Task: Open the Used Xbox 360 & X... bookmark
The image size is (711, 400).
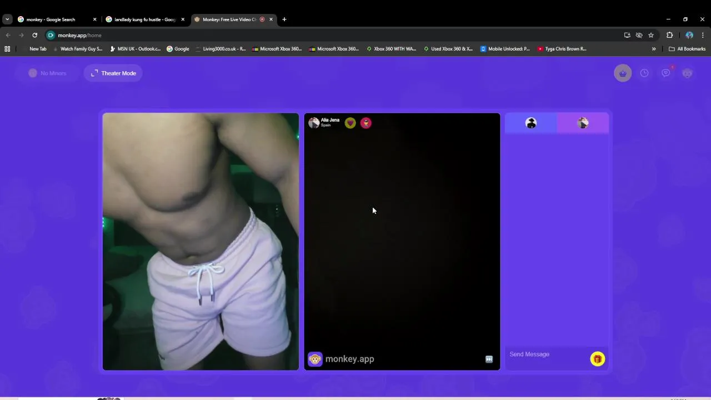Action: click(x=448, y=49)
